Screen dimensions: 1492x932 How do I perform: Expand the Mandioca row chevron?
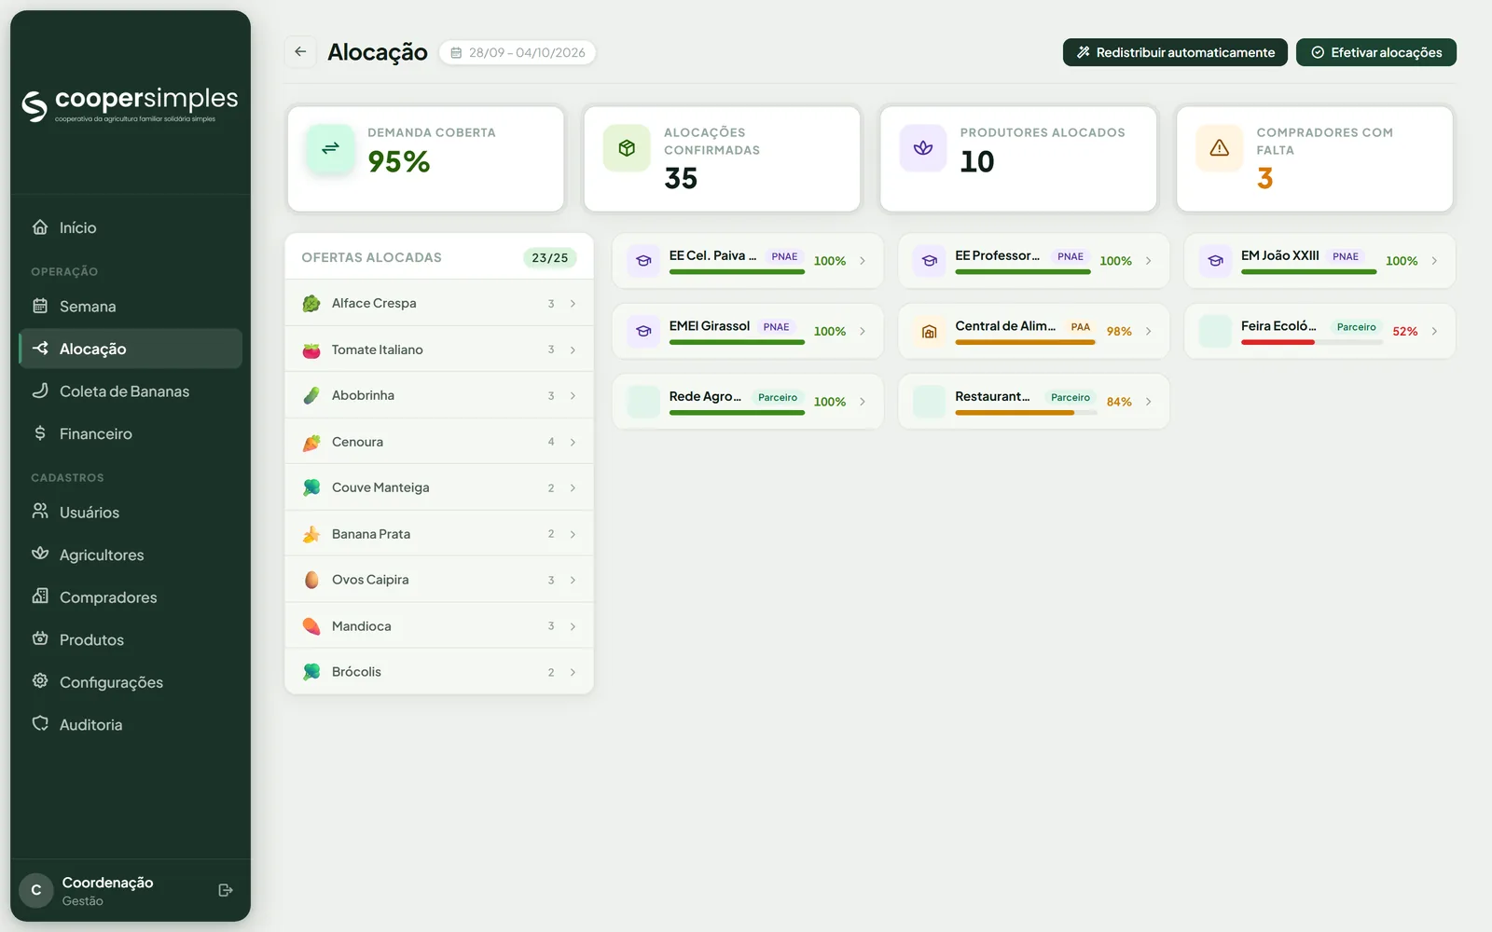pyautogui.click(x=573, y=626)
